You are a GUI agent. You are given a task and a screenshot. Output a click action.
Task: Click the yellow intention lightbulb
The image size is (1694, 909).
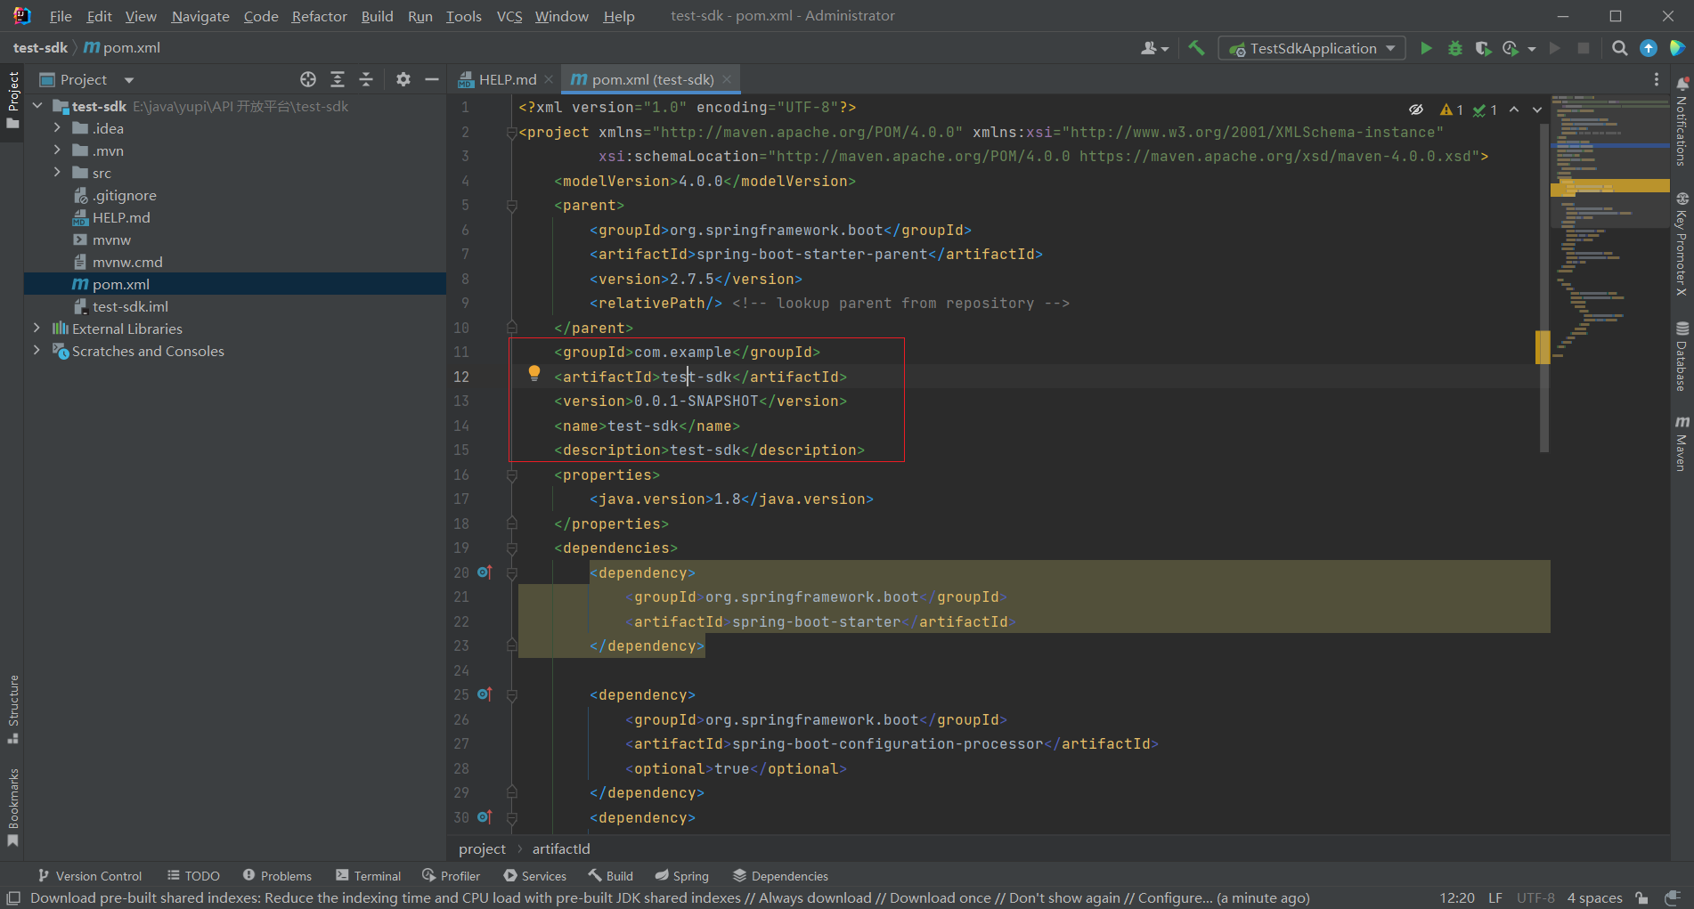click(533, 374)
